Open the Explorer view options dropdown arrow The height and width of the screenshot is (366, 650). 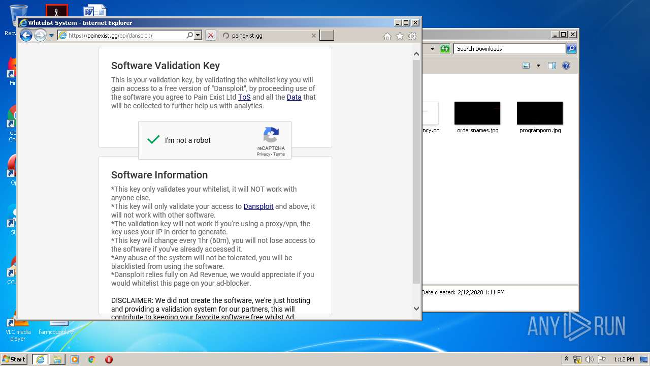pos(538,66)
